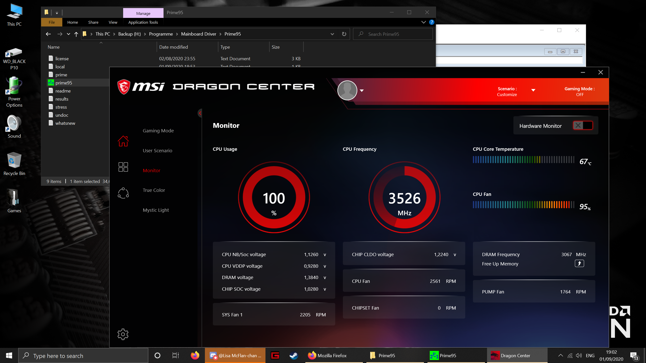This screenshot has height=363, width=646.
Task: Expand the Scenario Customize dropdown
Action: tap(533, 90)
